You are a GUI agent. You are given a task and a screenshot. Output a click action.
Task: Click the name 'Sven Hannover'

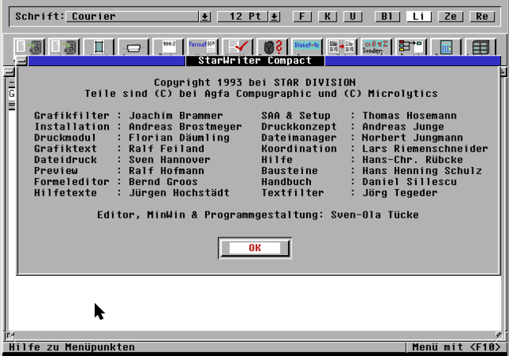pos(169,160)
